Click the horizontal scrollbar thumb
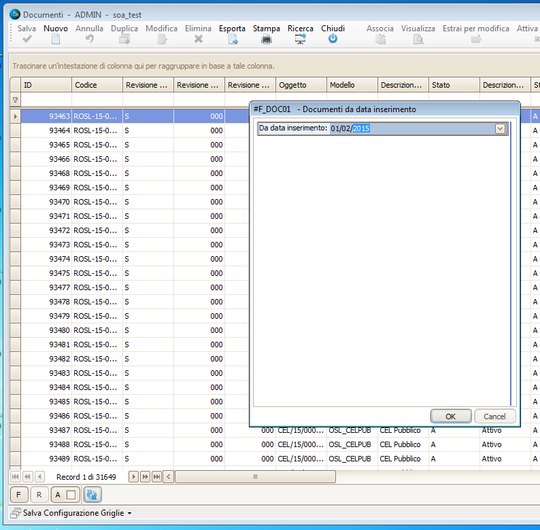The width and height of the screenshot is (540, 530). point(255,477)
